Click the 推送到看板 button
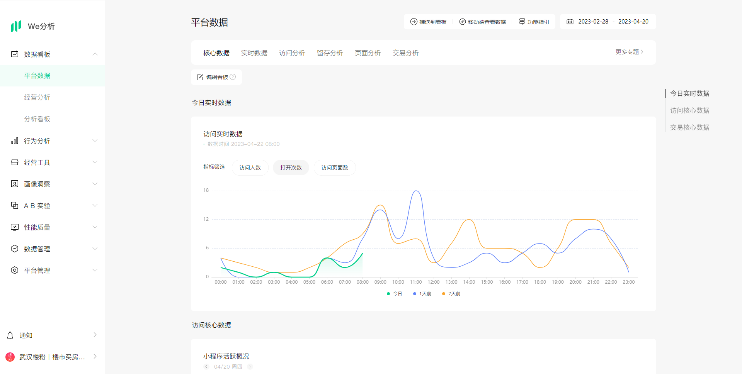The height and width of the screenshot is (374, 742). tap(428, 22)
